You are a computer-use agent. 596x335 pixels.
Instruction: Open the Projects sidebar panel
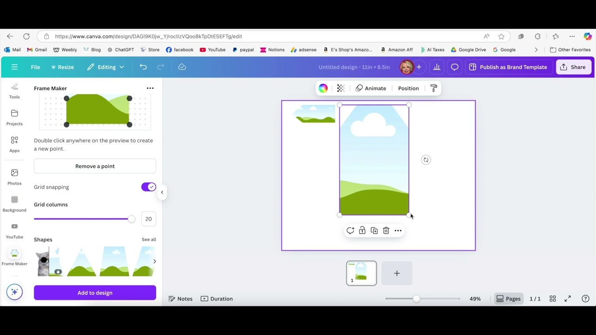point(14,118)
